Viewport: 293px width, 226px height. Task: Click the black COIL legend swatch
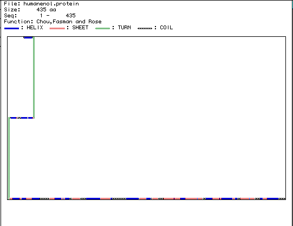coord(145,28)
